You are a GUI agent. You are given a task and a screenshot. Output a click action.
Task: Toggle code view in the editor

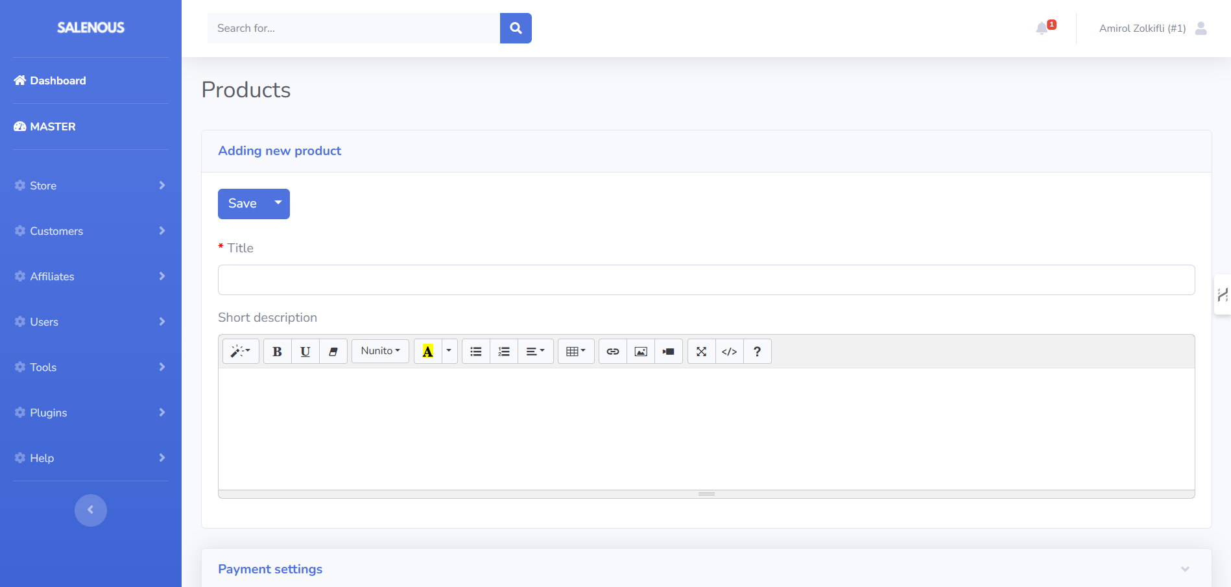click(x=729, y=352)
